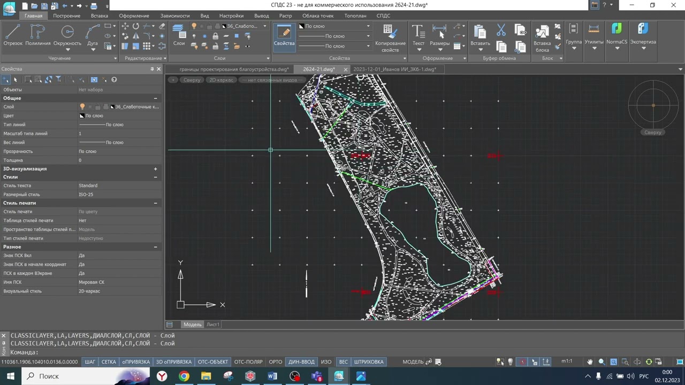Click the Лист1 layout tab

click(213, 325)
